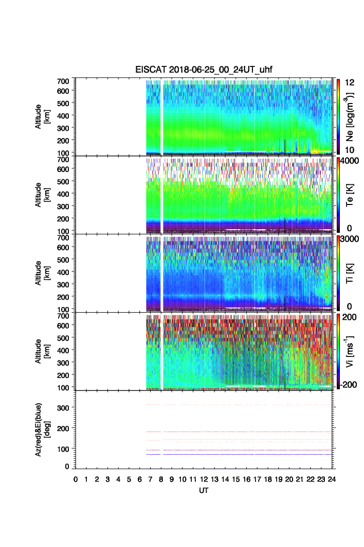Click the white data gap in Ne panel

[162, 116]
